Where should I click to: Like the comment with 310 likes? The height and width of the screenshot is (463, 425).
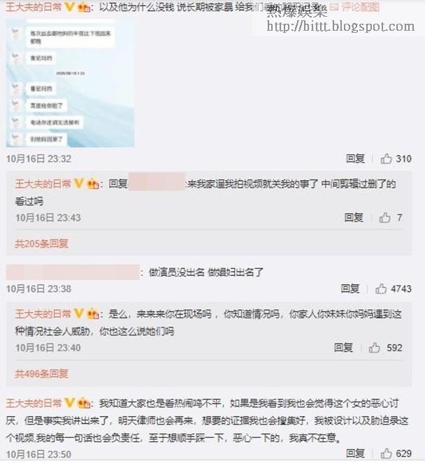[386, 159]
